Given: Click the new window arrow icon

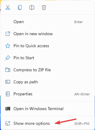Looking at the screenshot, I should click(x=8, y=34).
